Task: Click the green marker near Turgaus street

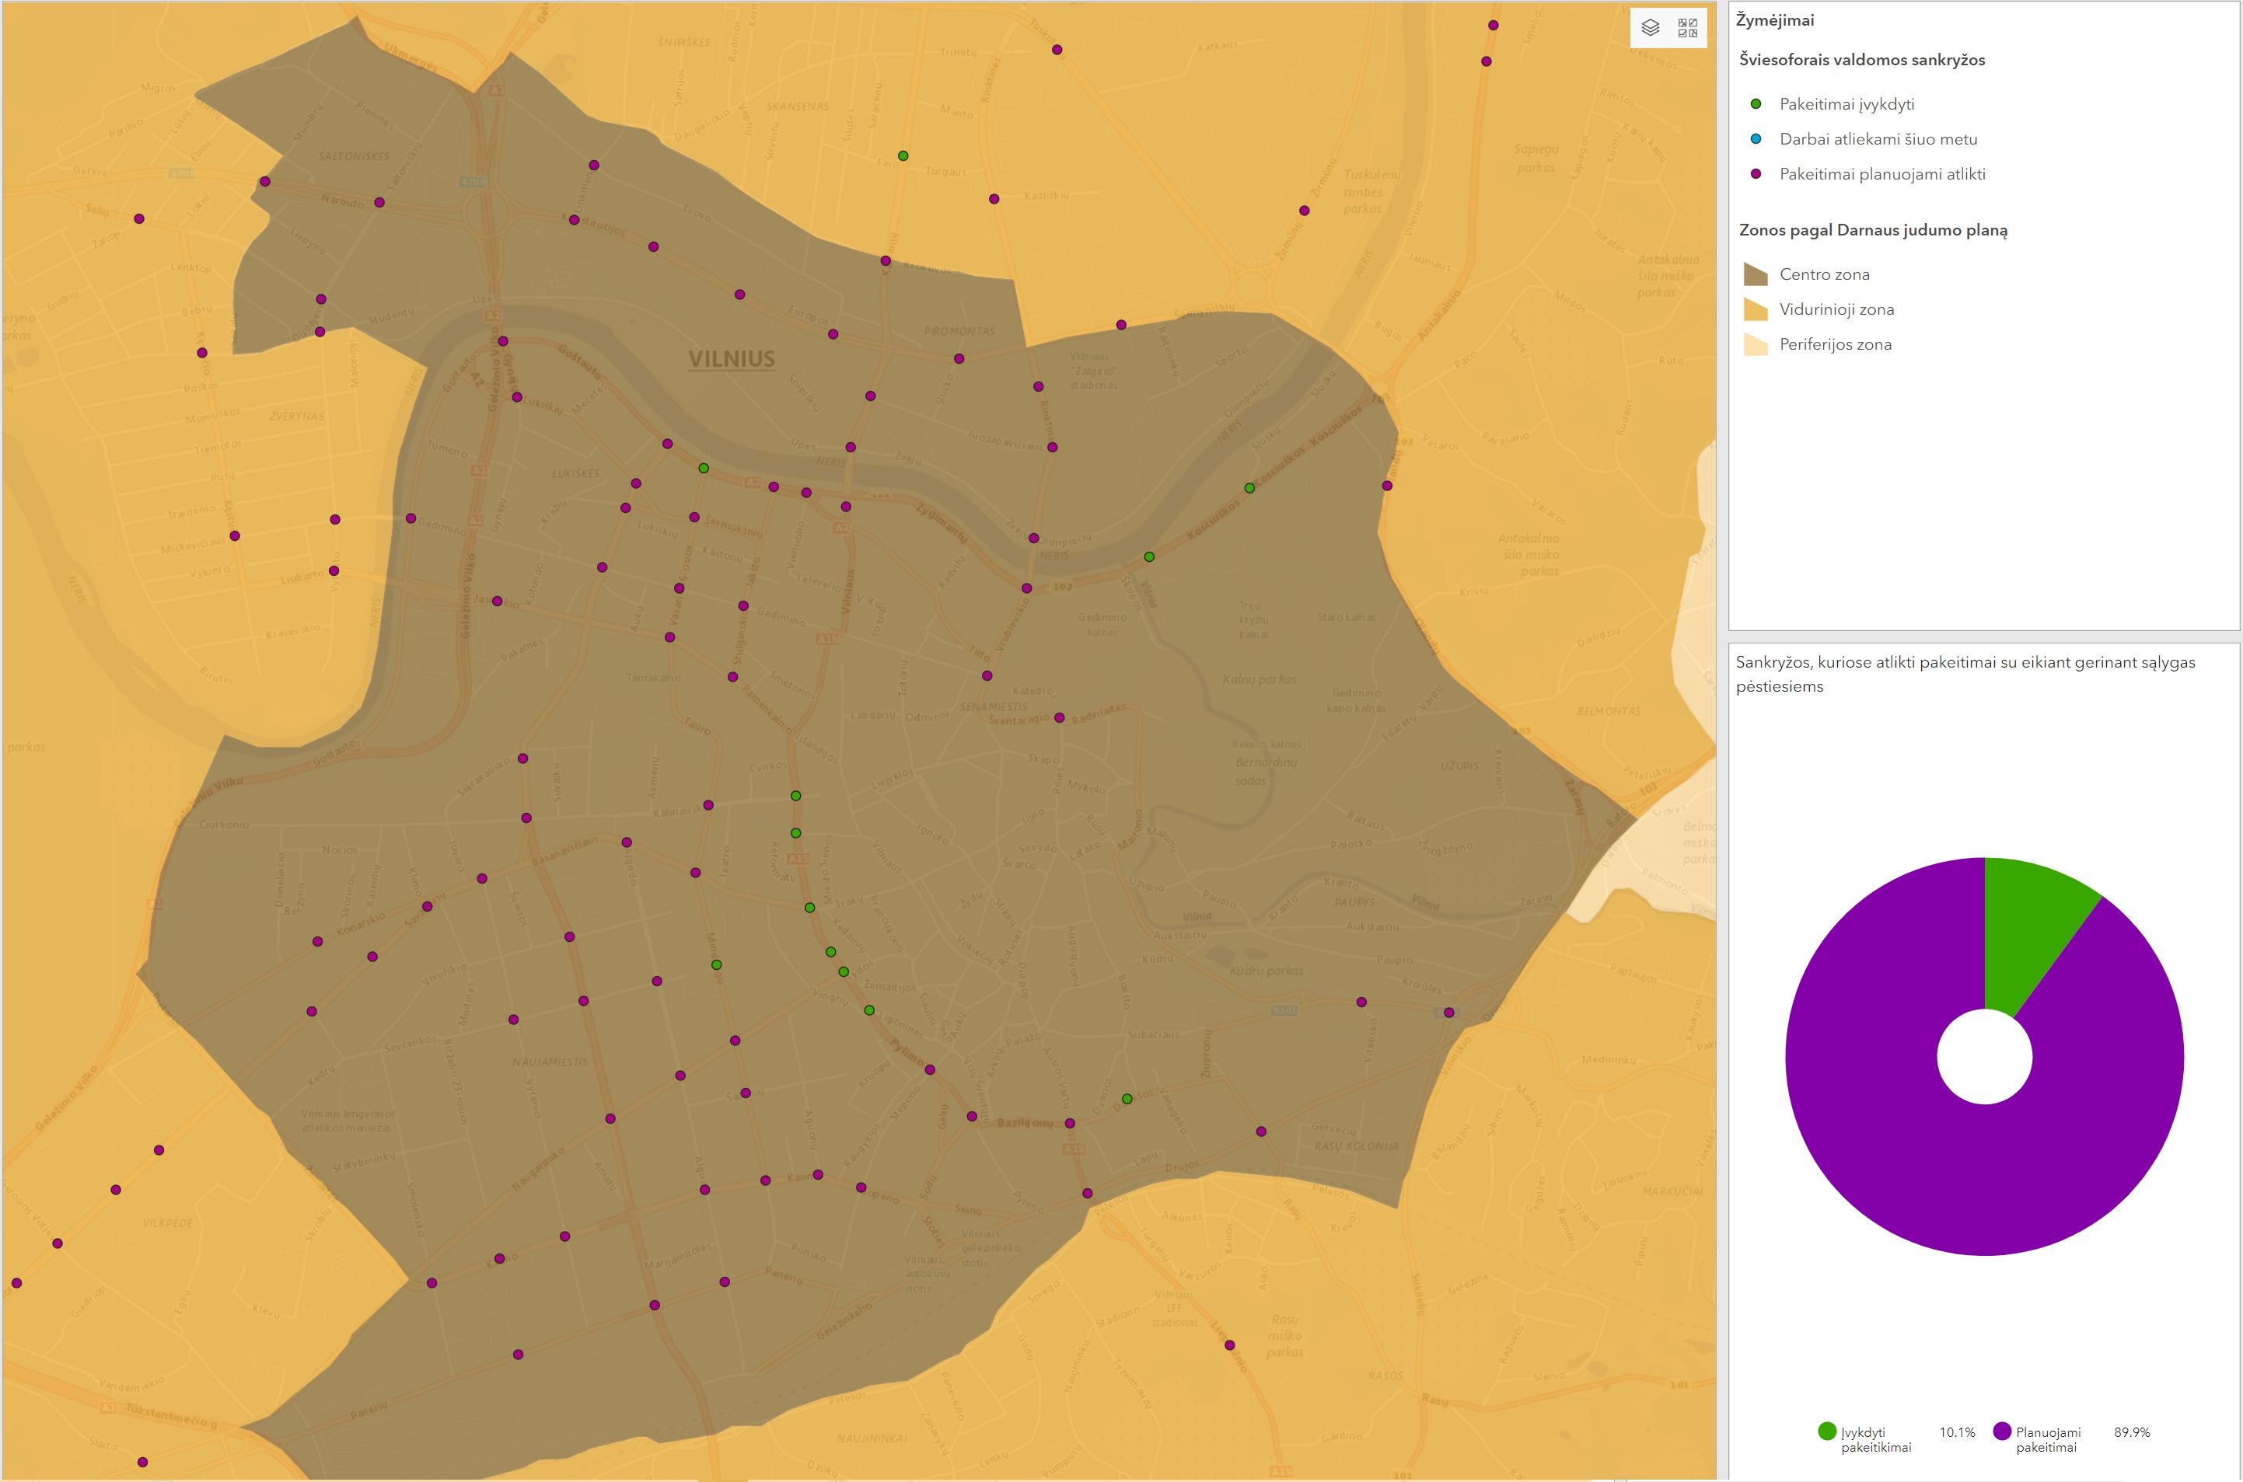Action: (x=903, y=156)
